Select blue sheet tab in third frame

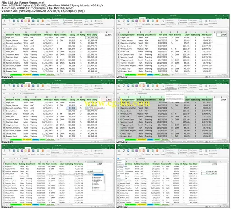[x=36, y=140]
